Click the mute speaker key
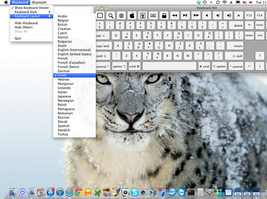 207,16
